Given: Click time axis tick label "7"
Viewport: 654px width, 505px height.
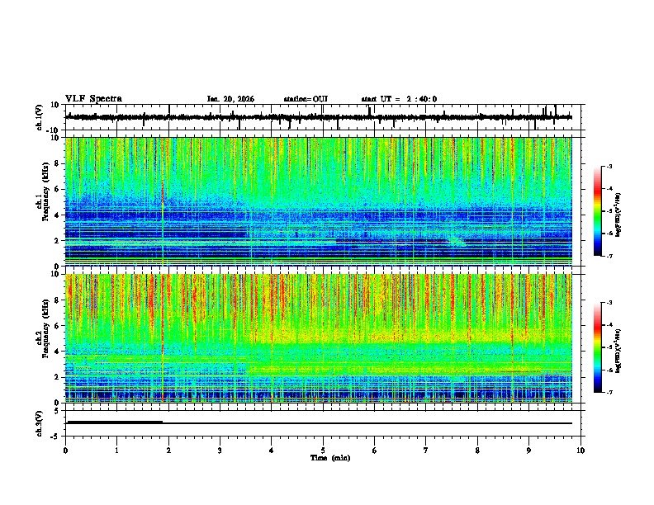Looking at the screenshot, I should 426,451.
